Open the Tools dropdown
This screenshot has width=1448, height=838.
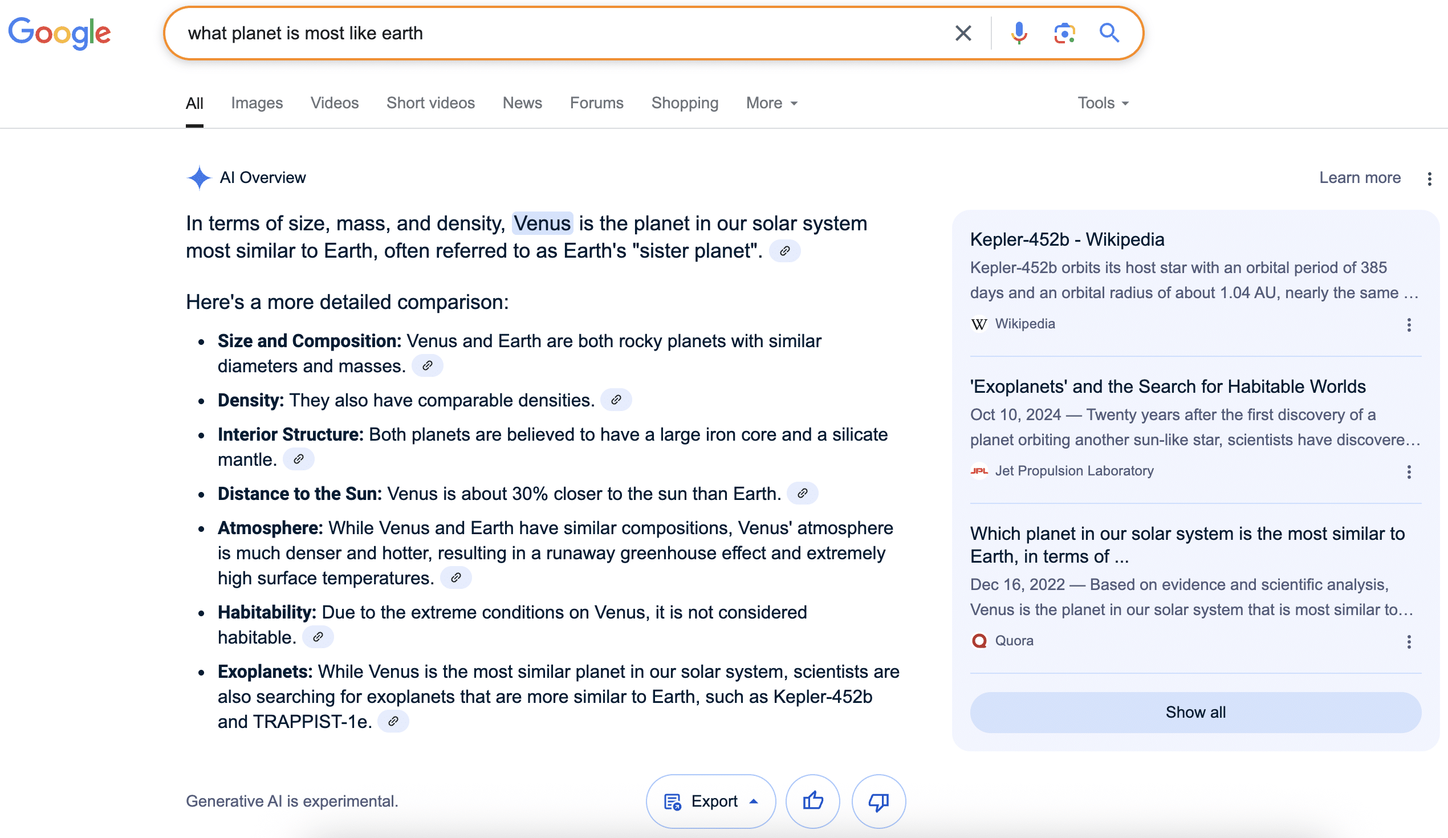click(x=1103, y=103)
